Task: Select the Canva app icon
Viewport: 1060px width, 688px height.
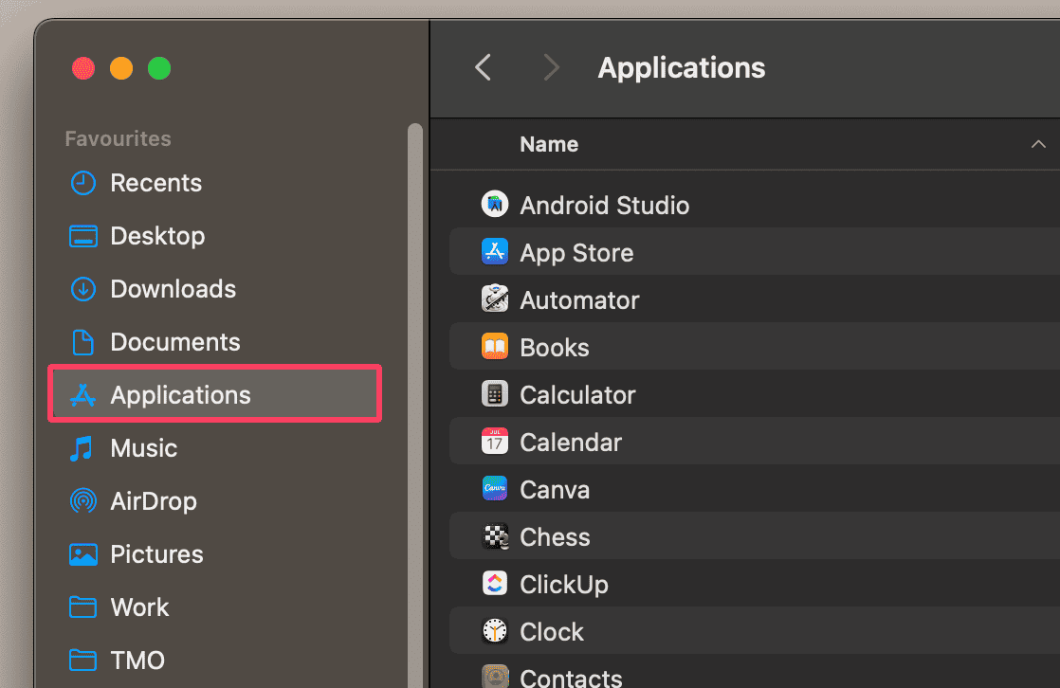Action: (x=495, y=489)
